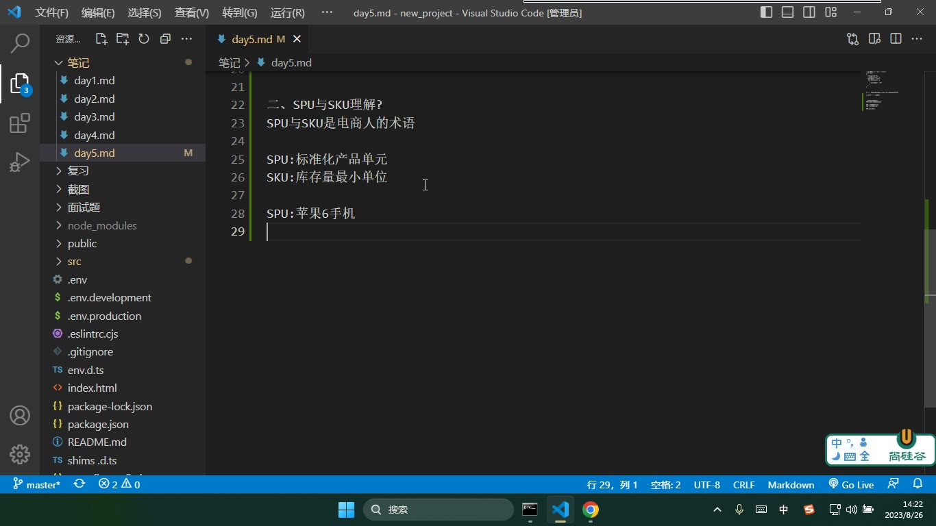This screenshot has width=936, height=526.
Task: Open the 文件(F) menu
Action: (52, 12)
